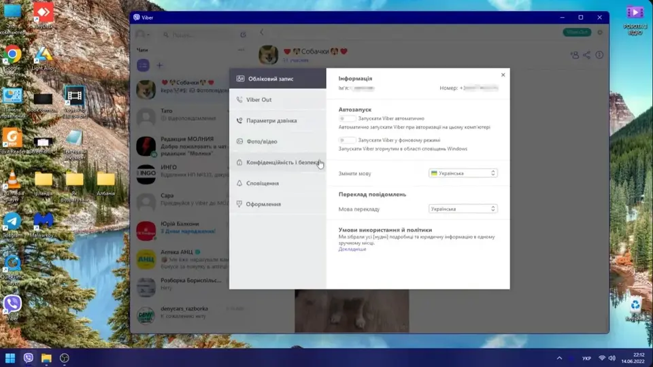653x367 pixels.
Task: Open the Viber Out settings tab
Action: coord(278,99)
